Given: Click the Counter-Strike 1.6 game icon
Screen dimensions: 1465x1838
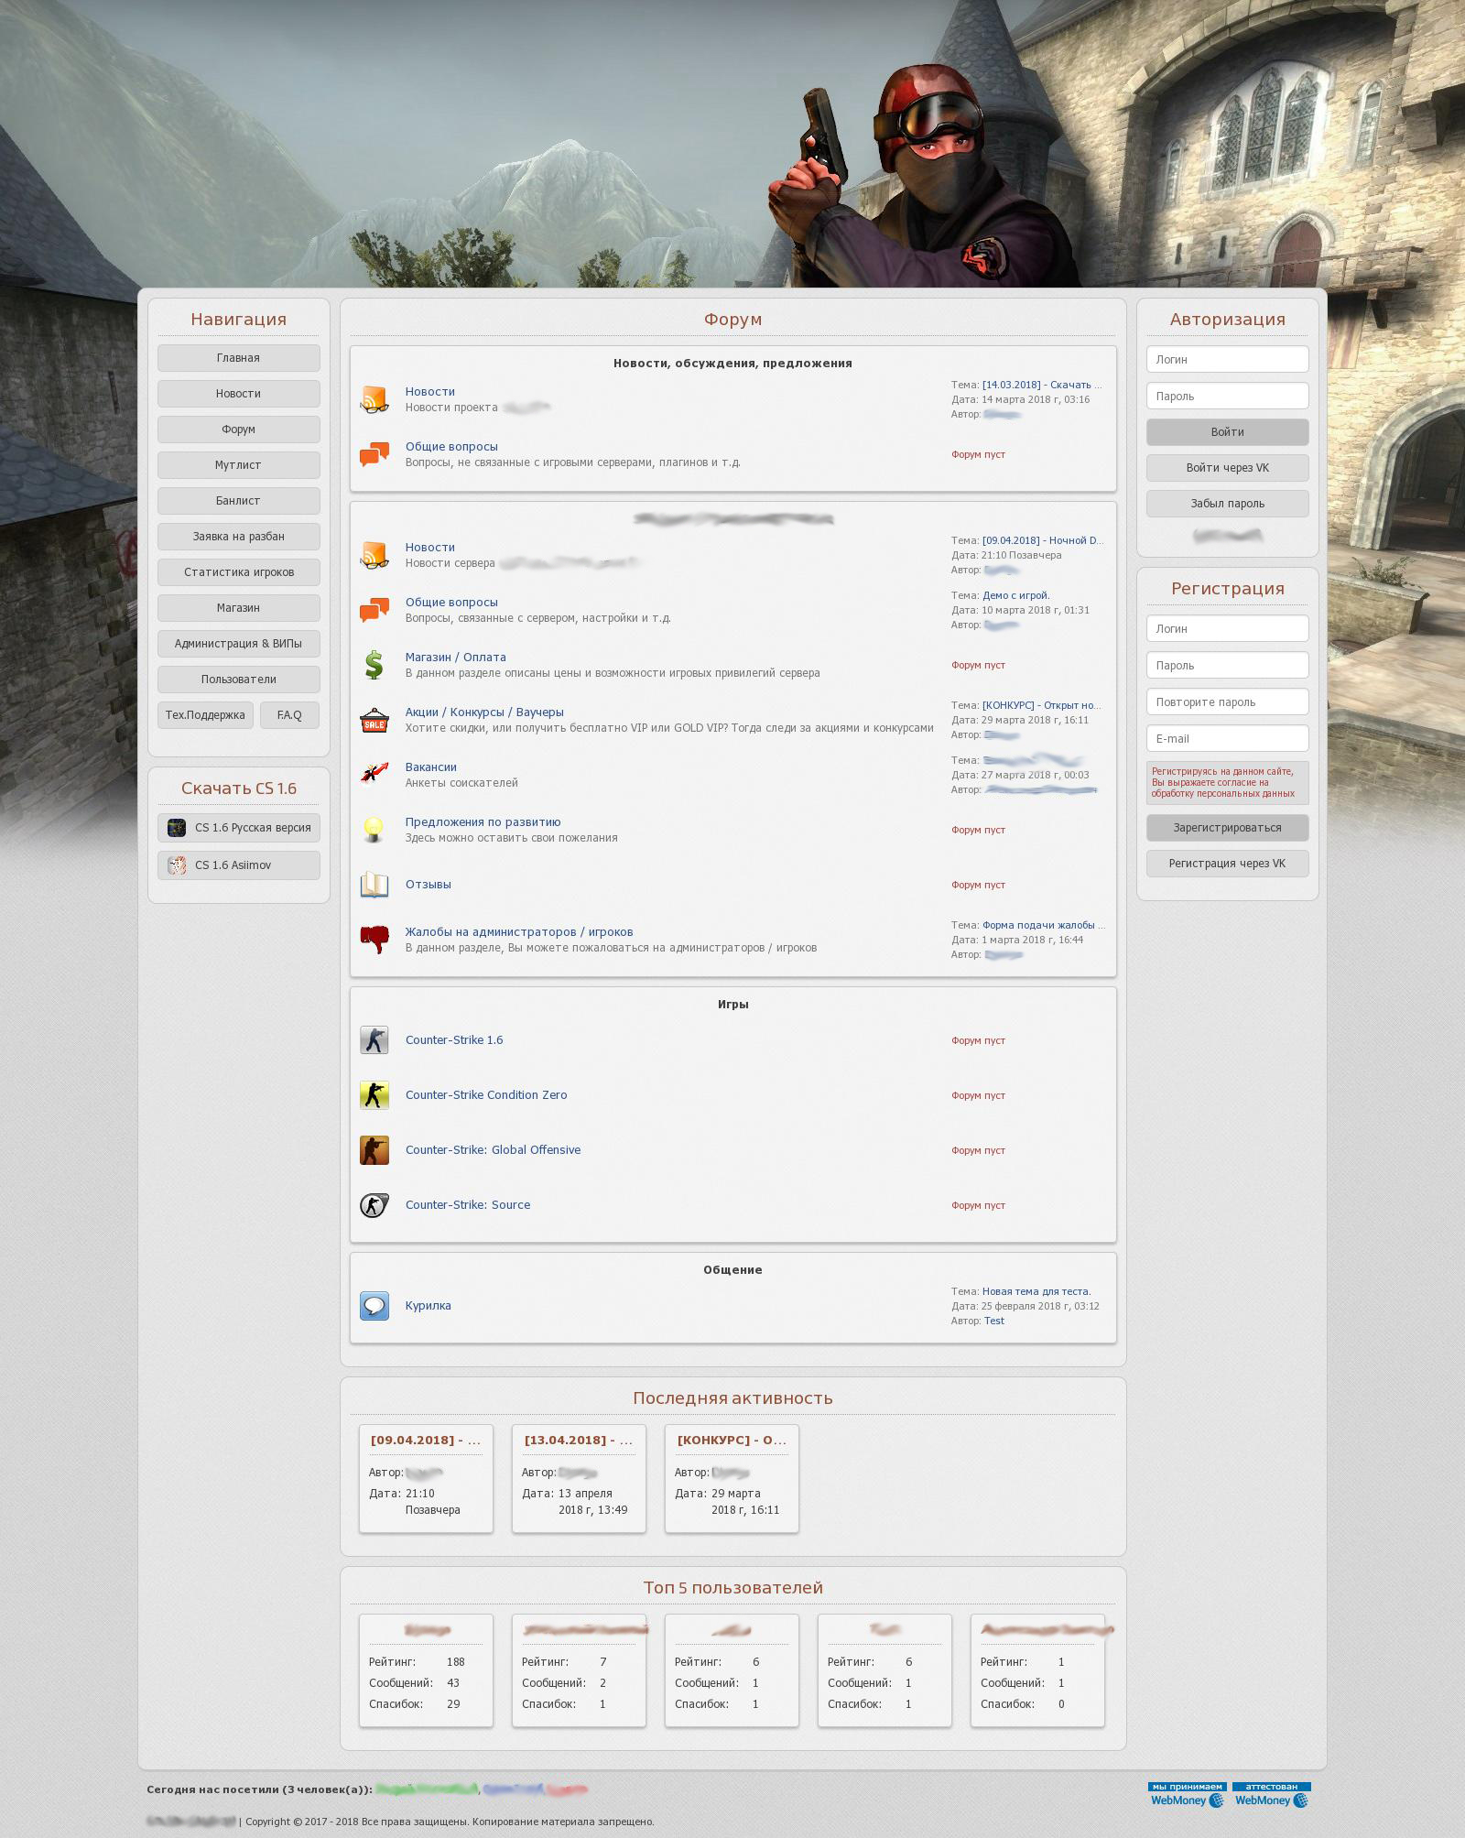Looking at the screenshot, I should click(x=374, y=1040).
